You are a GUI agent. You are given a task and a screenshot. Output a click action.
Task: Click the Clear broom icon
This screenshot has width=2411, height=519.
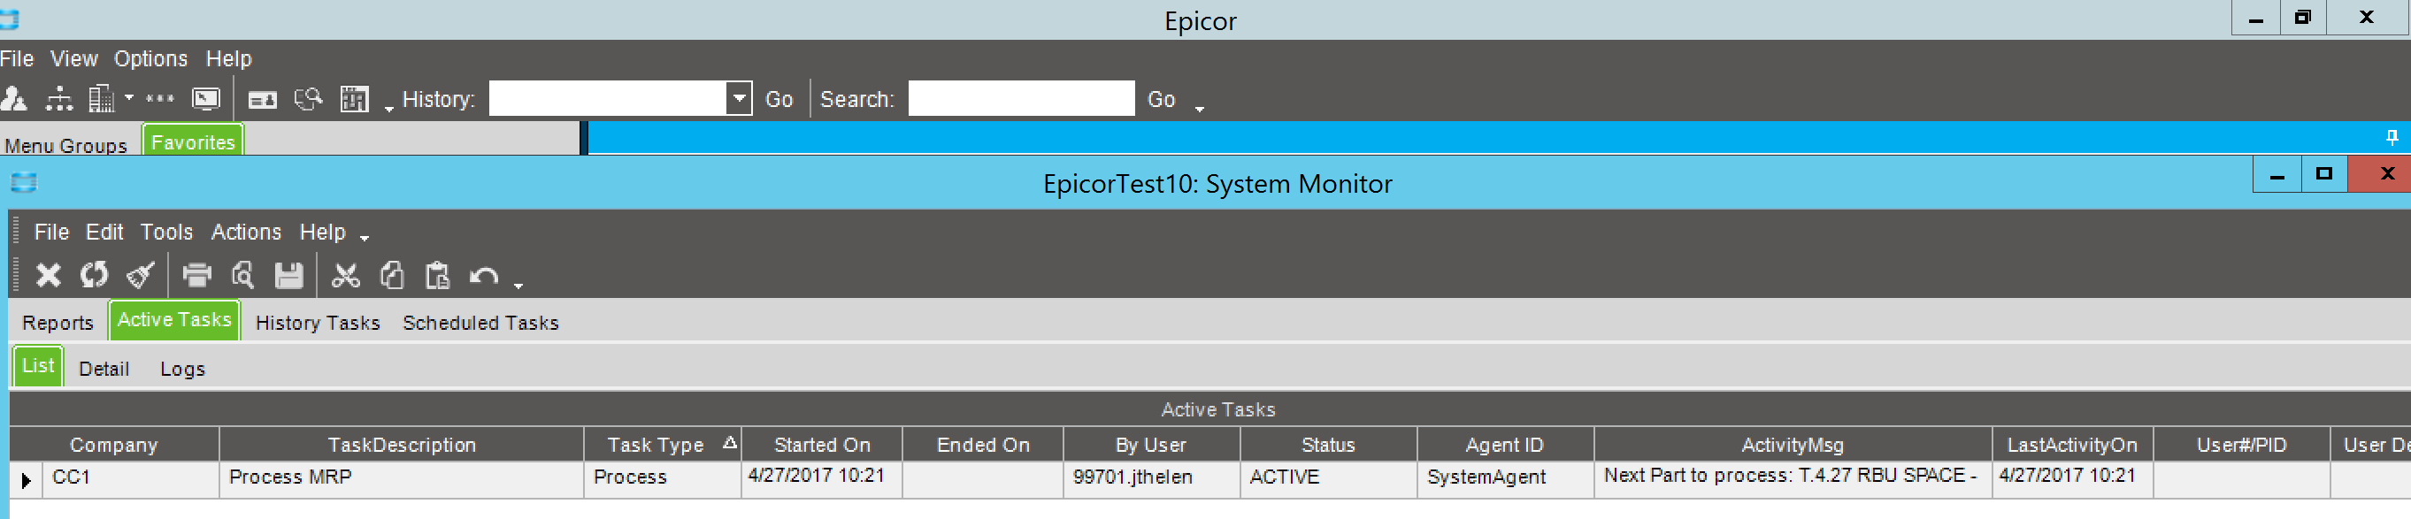[x=141, y=275]
